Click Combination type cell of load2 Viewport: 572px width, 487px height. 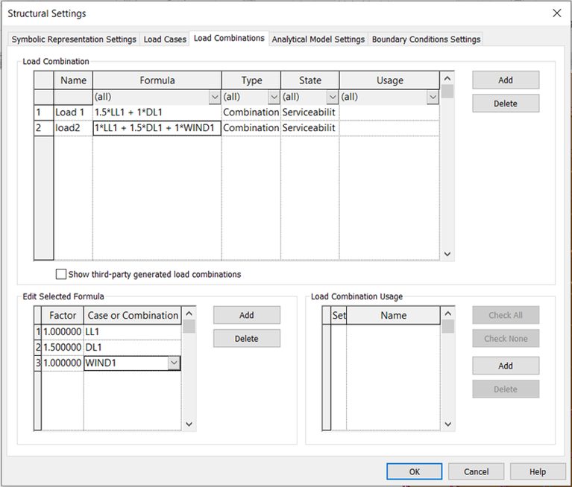click(x=251, y=128)
